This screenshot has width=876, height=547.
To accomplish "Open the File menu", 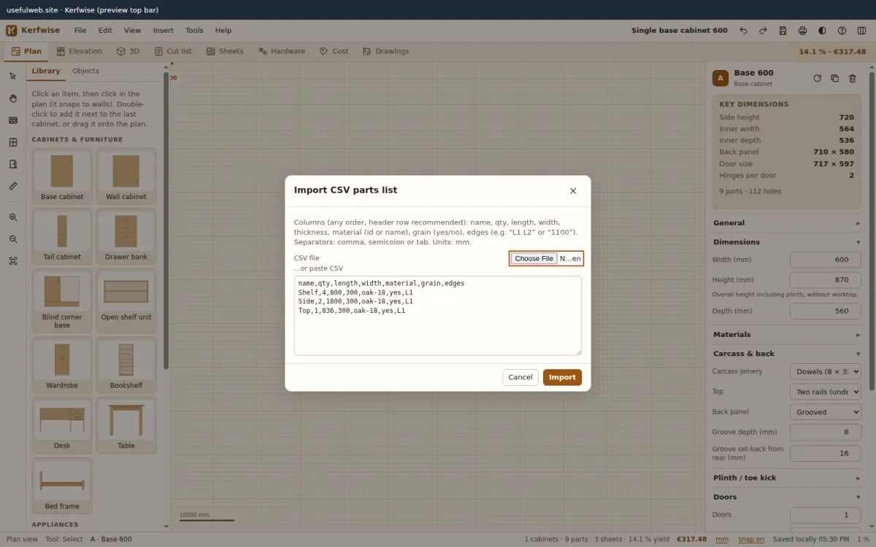I will point(80,31).
